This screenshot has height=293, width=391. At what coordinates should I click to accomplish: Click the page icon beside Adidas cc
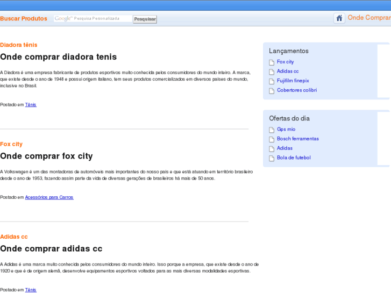coord(272,72)
